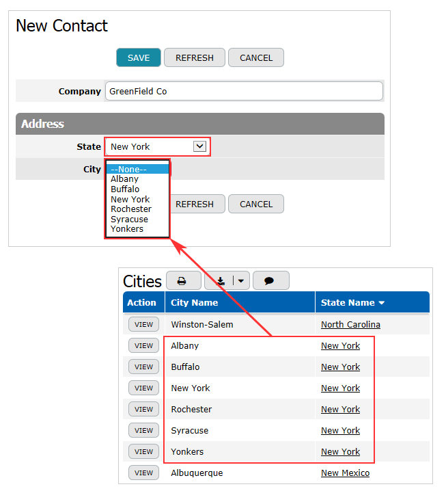Viewport: 446px width, 491px height.
Task: Click VIEW for Winston-Salem row
Action: tap(143, 324)
